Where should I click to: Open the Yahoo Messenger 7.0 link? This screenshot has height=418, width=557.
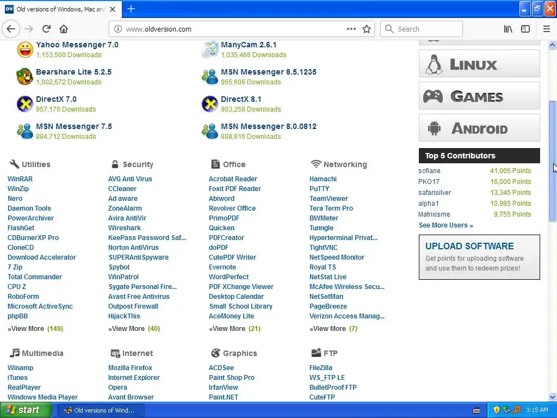tap(77, 45)
